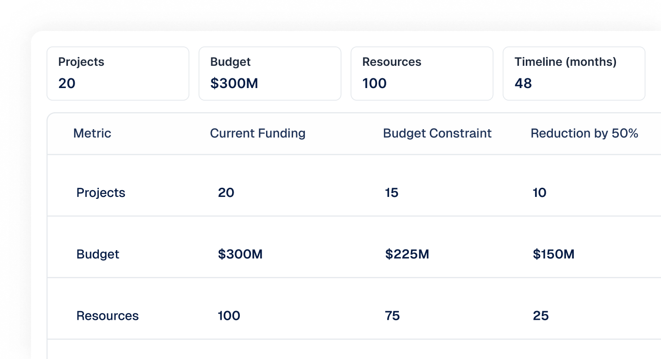The height and width of the screenshot is (359, 661).
Task: Open the Timeline (months) summary card
Action: (x=574, y=74)
